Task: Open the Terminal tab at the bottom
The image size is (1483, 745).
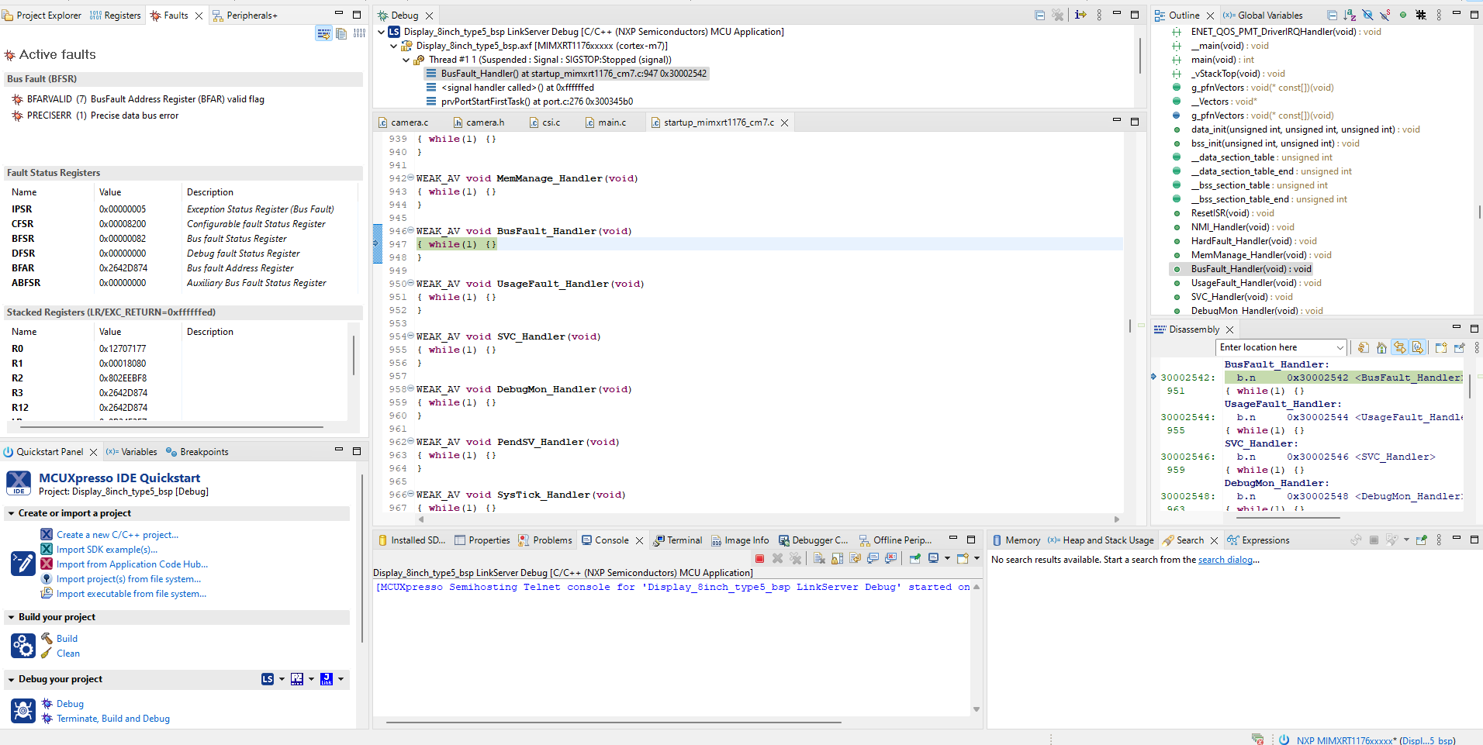Action: click(684, 540)
